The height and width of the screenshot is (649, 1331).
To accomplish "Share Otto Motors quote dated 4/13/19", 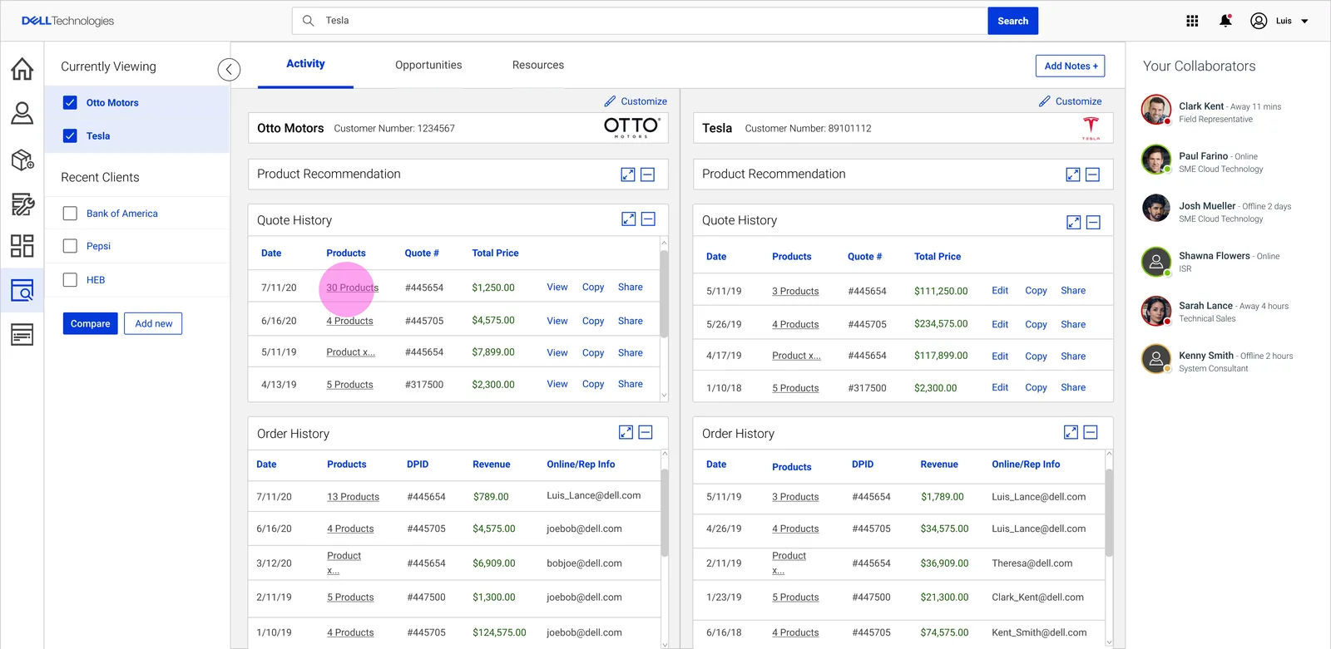I will click(631, 384).
